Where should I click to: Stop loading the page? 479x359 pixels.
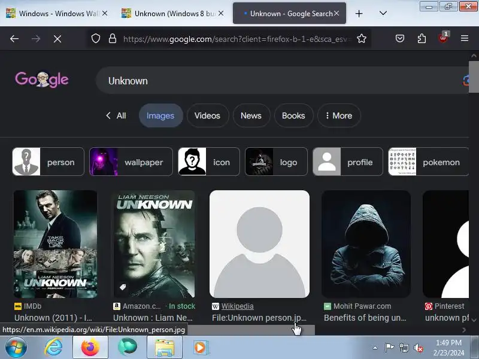(57, 39)
